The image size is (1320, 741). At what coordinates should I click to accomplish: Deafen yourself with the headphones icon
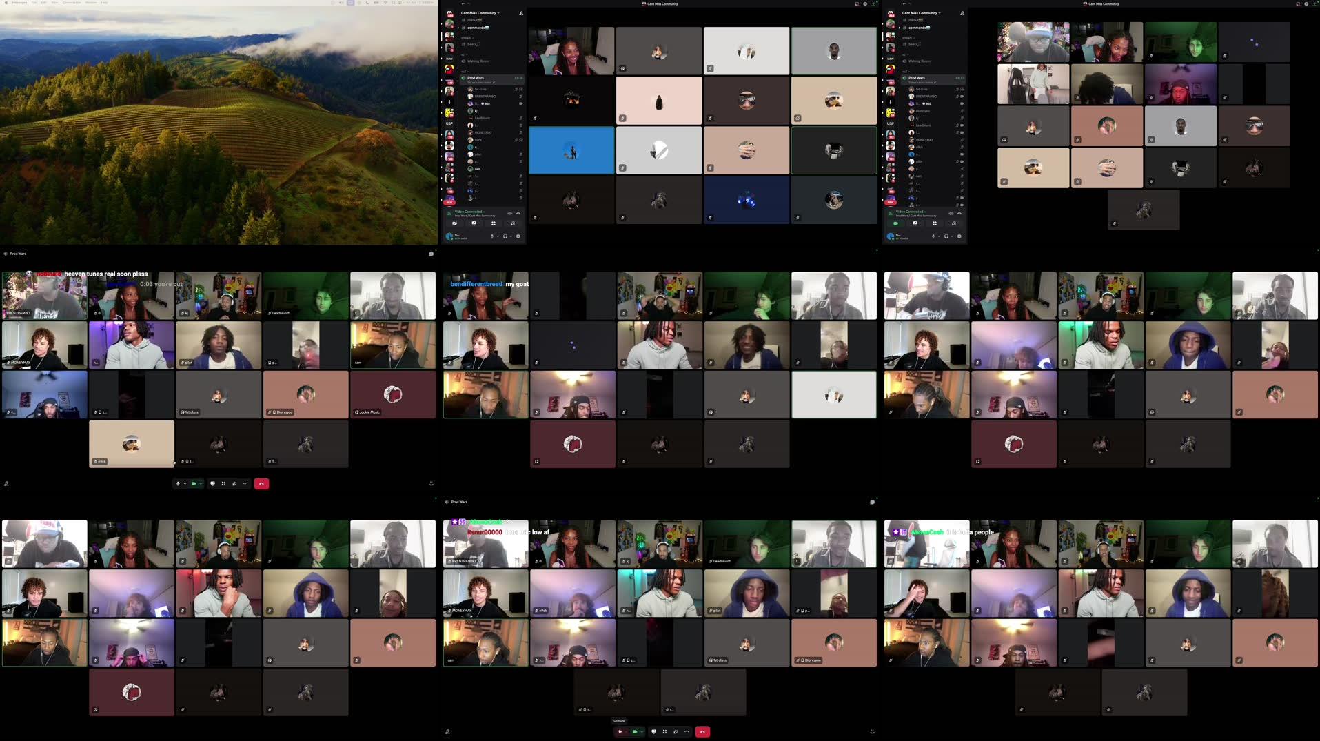506,236
